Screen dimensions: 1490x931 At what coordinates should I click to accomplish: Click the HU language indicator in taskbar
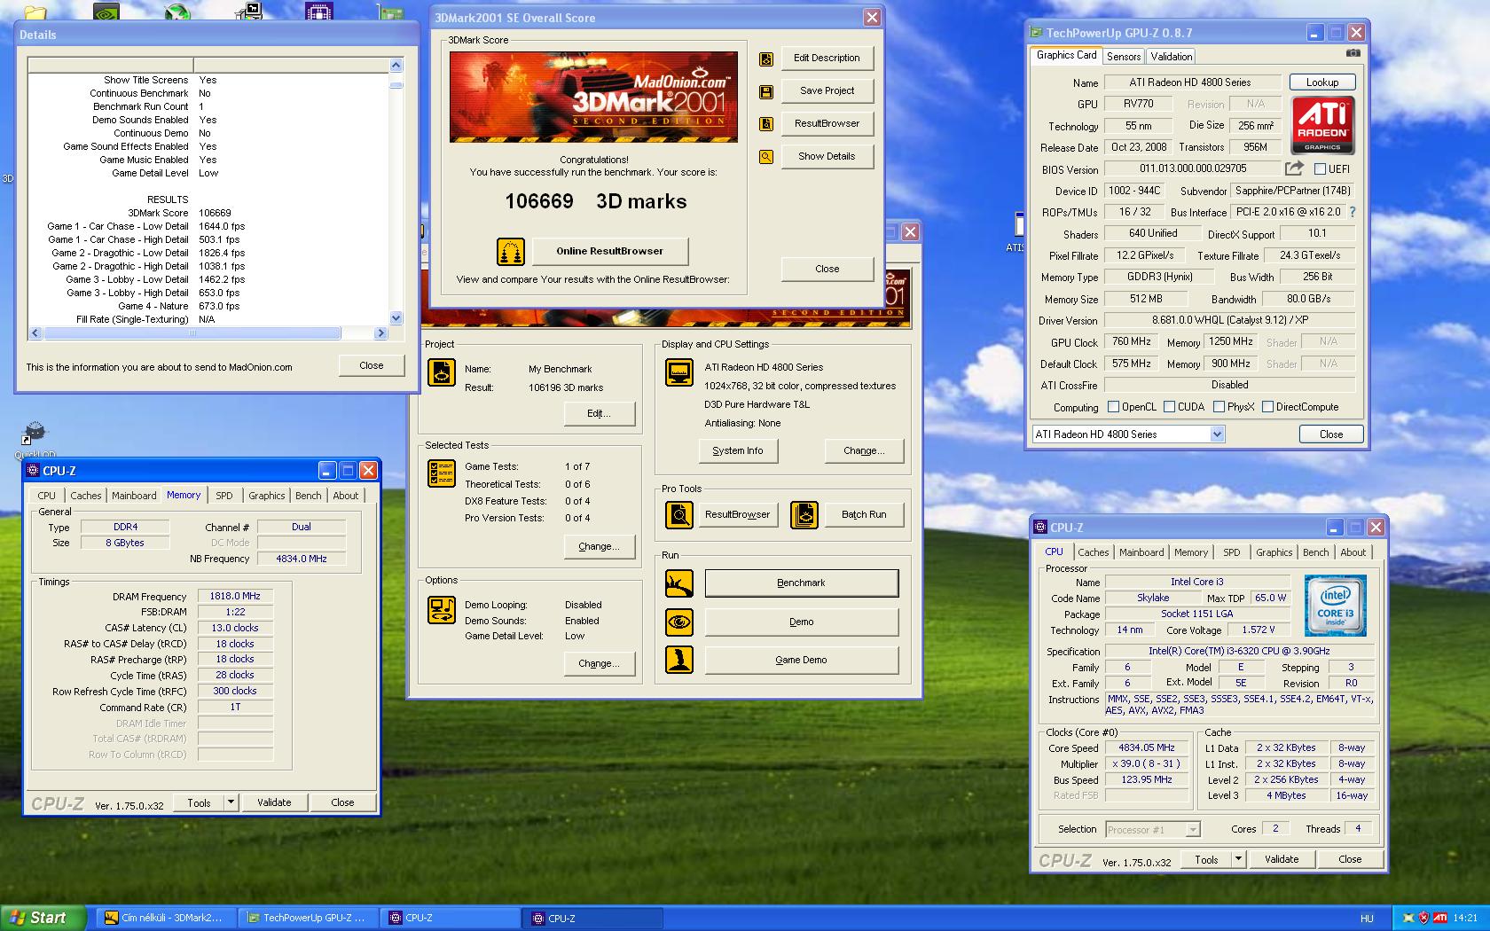click(x=1367, y=919)
